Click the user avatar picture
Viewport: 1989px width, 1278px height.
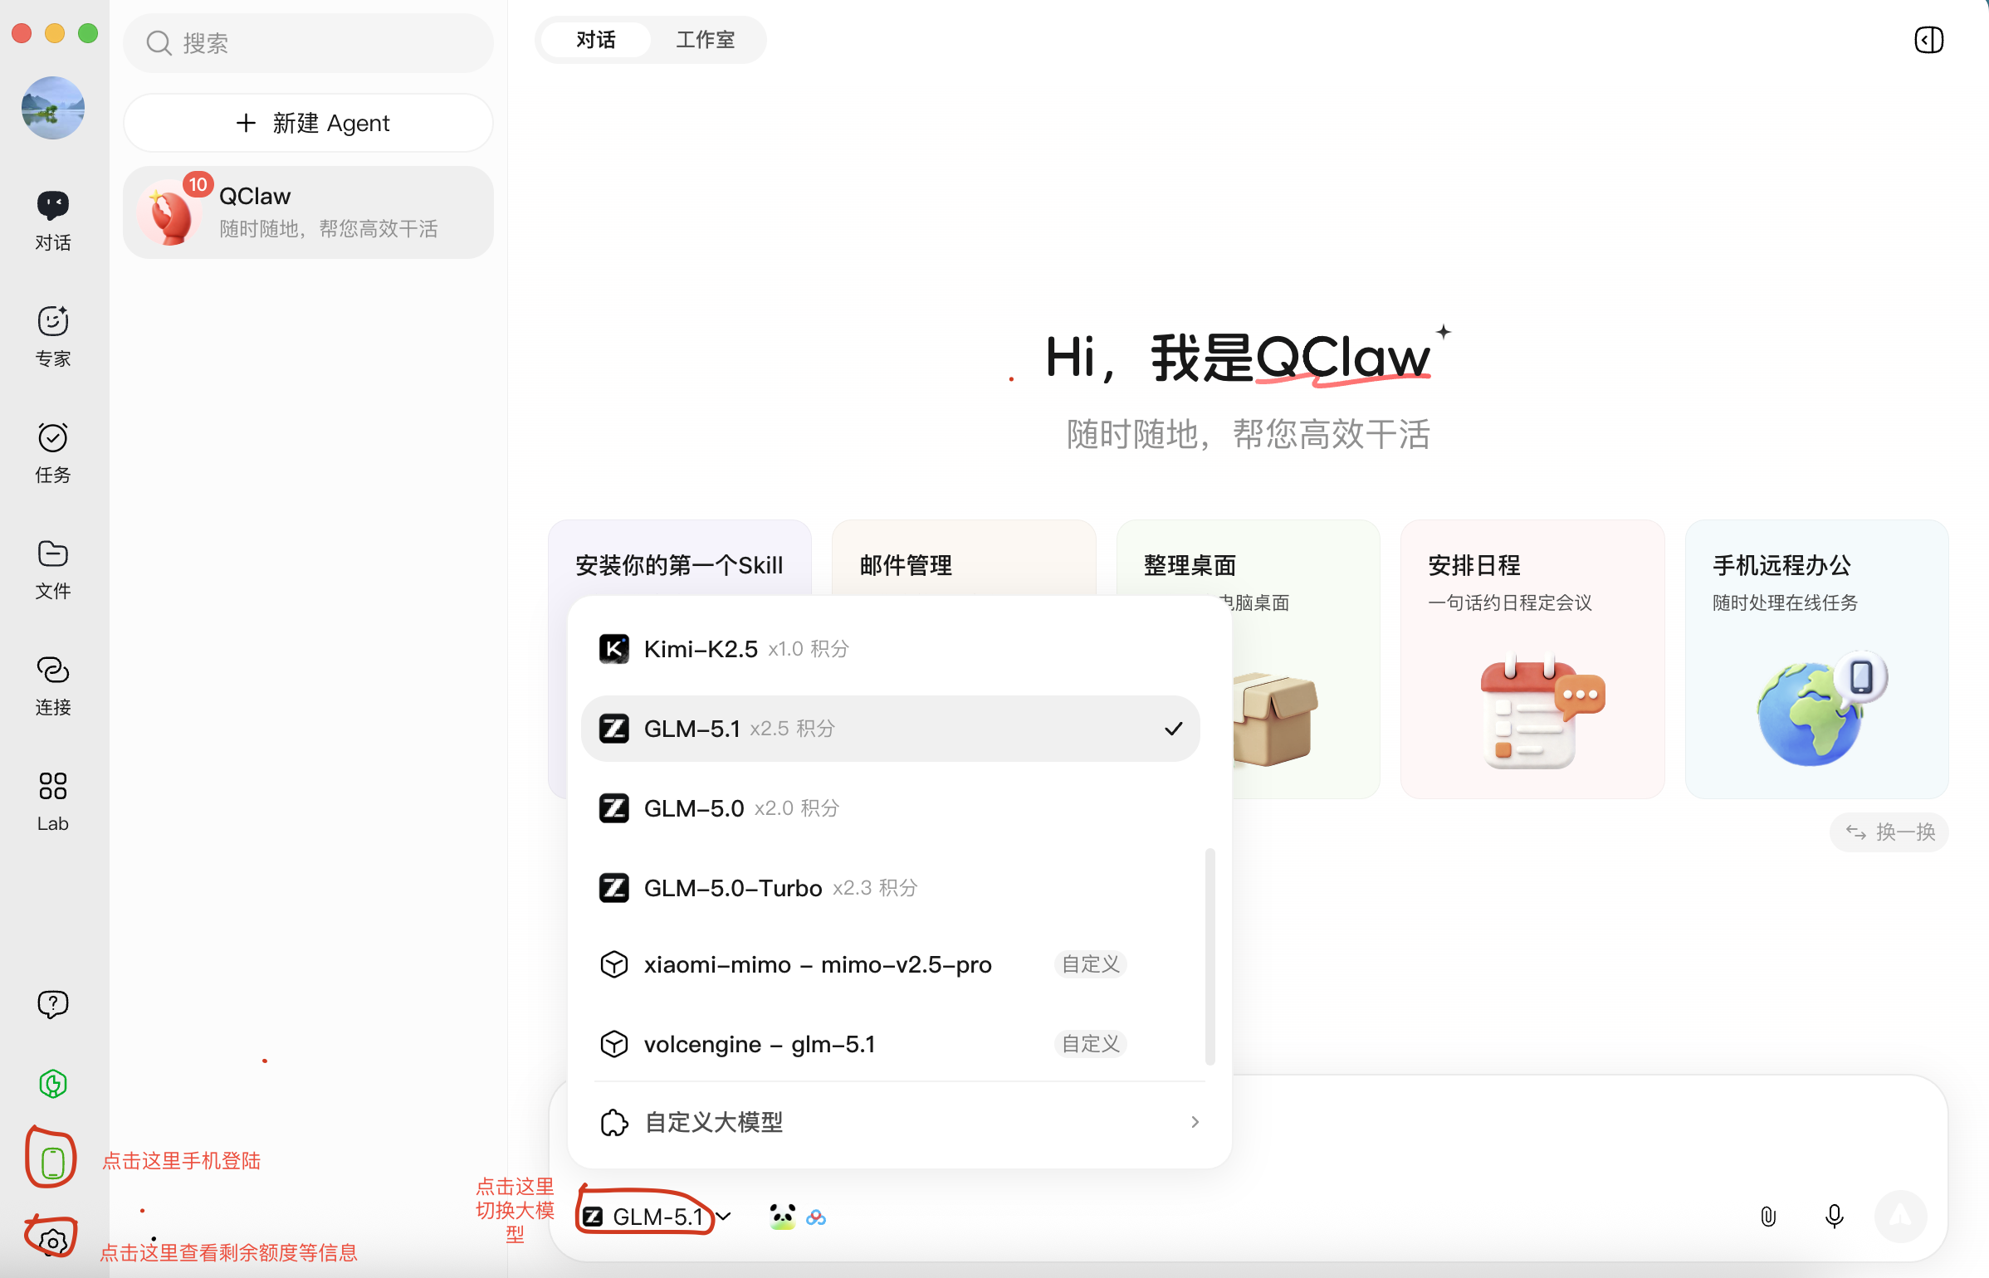pyautogui.click(x=53, y=108)
